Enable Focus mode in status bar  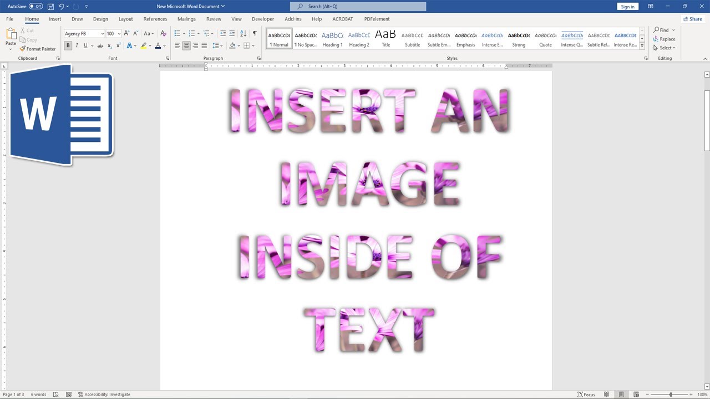(586, 395)
